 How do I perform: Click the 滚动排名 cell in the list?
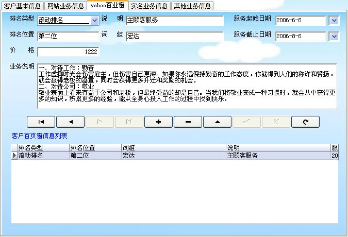tap(43, 156)
